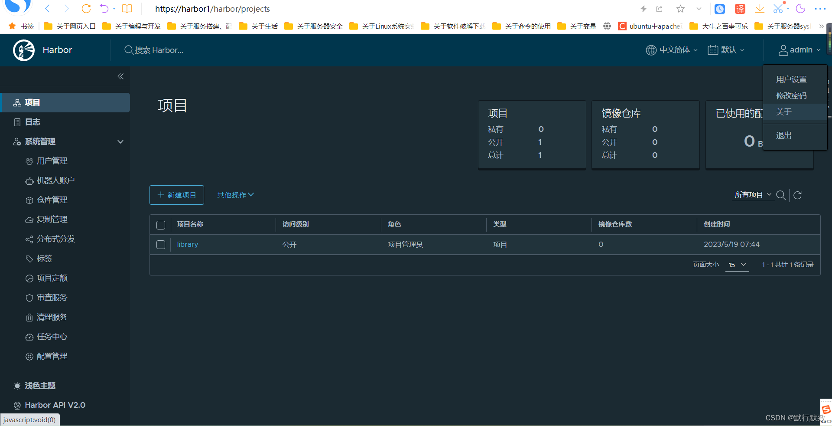Open the blue clock extension icon

click(x=720, y=9)
